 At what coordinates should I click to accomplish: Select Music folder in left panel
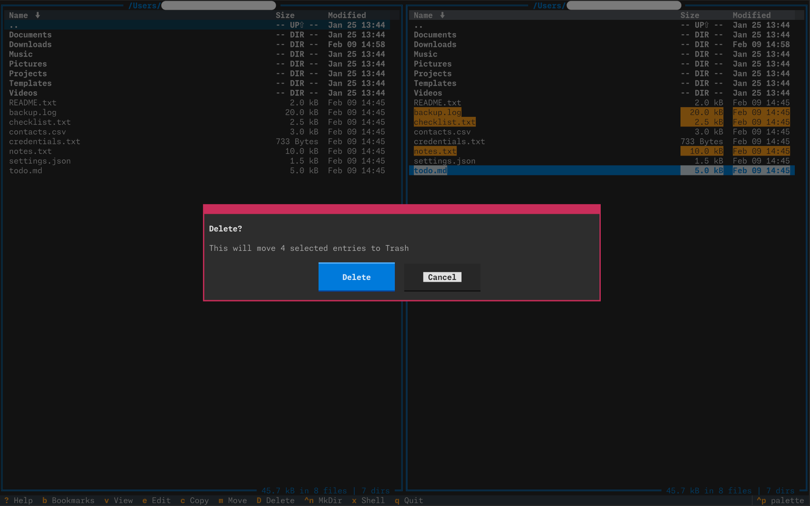click(197, 54)
